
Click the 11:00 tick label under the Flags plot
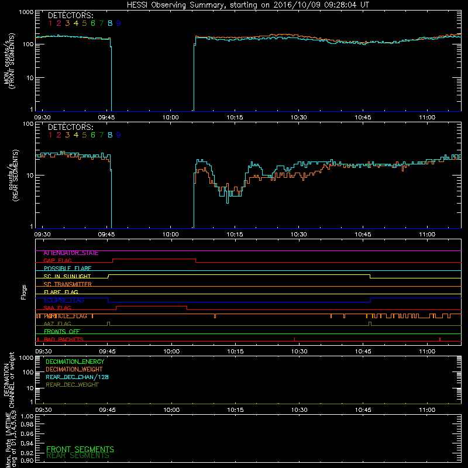coord(427,352)
